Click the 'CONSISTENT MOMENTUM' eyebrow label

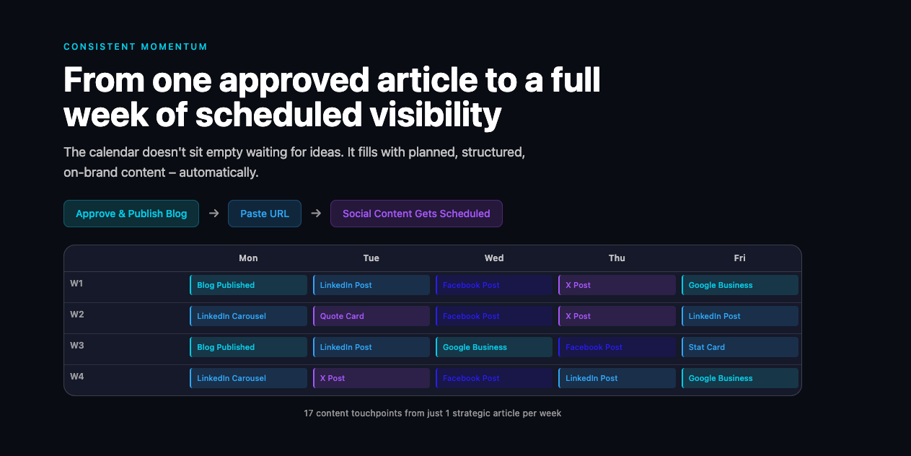click(136, 46)
